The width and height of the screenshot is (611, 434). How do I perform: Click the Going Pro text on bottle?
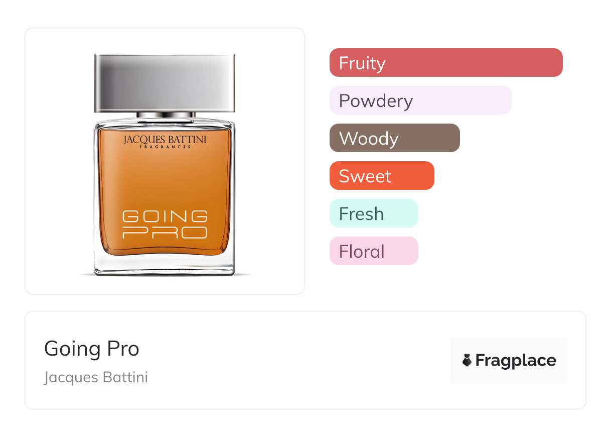point(165,224)
